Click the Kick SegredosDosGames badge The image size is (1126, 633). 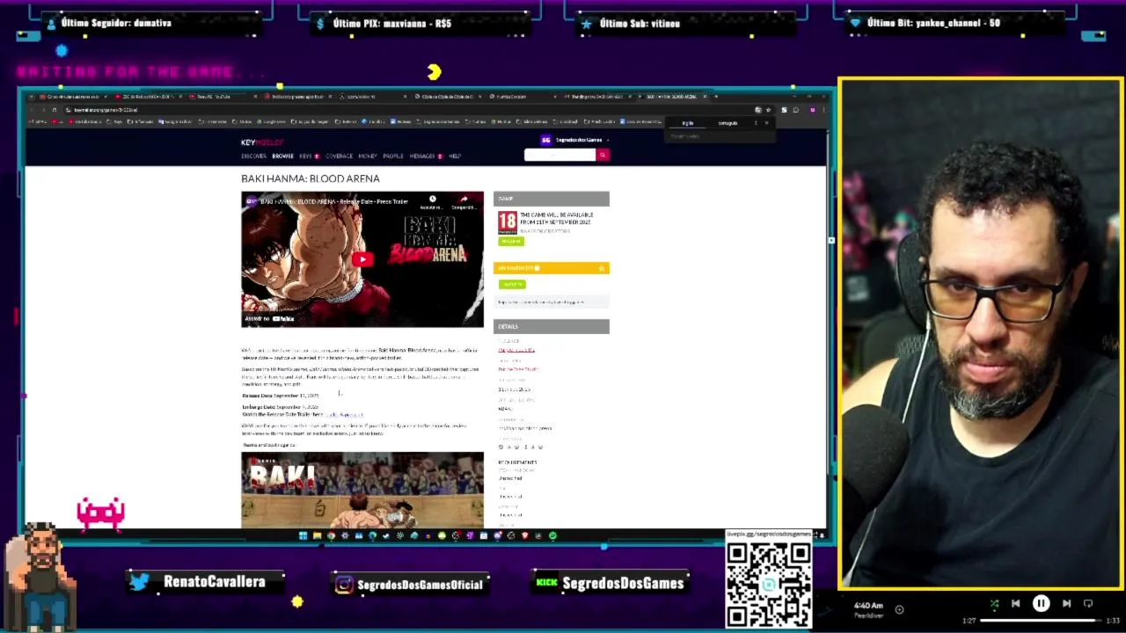point(611,583)
